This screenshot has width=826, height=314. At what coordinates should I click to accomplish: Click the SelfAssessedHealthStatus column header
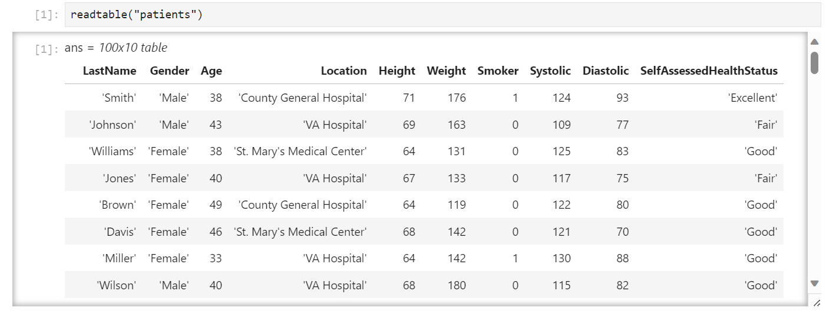[x=709, y=71]
